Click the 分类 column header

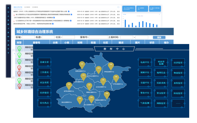[x=55, y=43]
